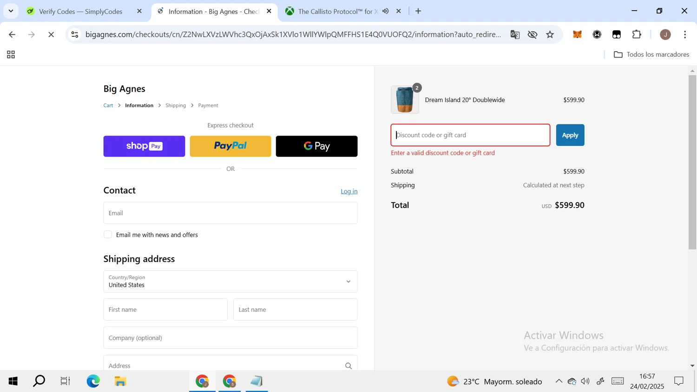Open Task View on taskbar

click(66, 381)
